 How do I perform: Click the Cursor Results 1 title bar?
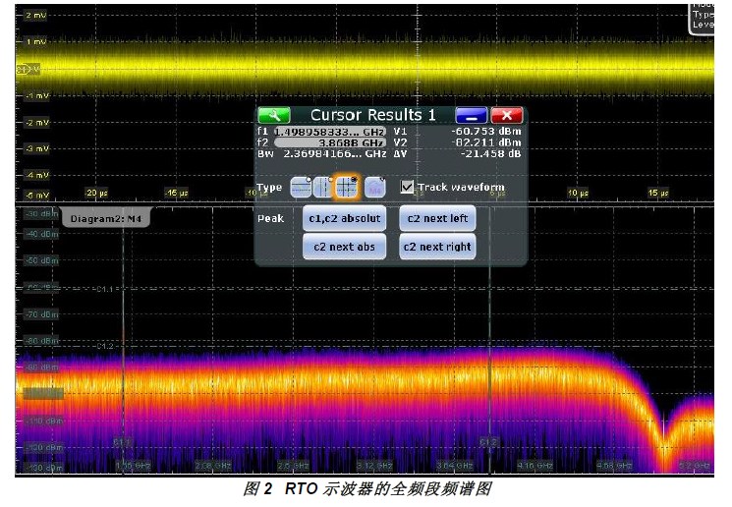click(x=373, y=115)
